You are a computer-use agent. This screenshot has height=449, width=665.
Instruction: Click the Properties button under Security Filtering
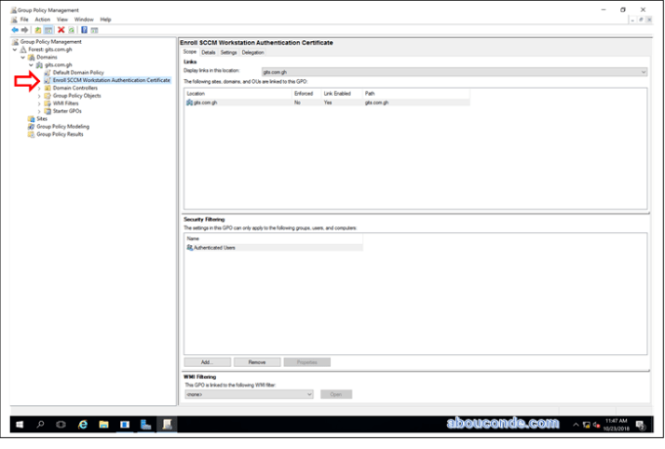[x=307, y=362]
